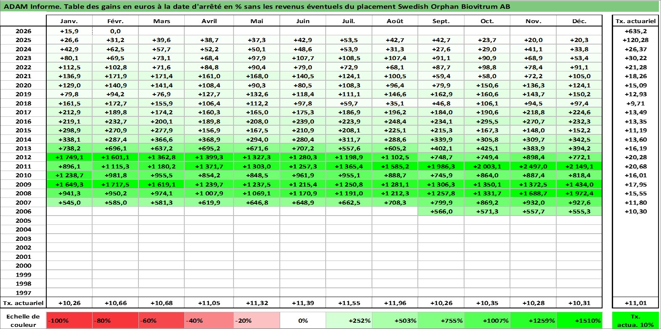661x329 pixels.
Task: Click the Déc. column header
Action: coord(579,21)
